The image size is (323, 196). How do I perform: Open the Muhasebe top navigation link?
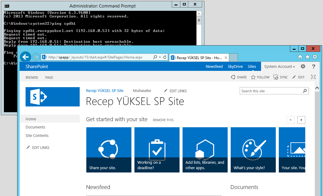pos(142,91)
